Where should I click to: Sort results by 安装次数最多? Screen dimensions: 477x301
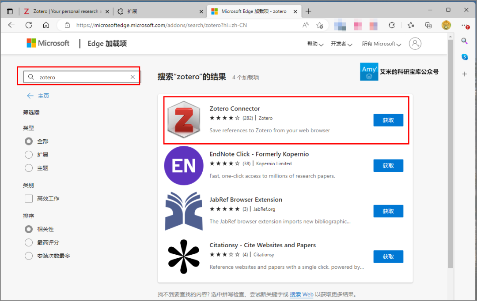pyautogui.click(x=29, y=256)
